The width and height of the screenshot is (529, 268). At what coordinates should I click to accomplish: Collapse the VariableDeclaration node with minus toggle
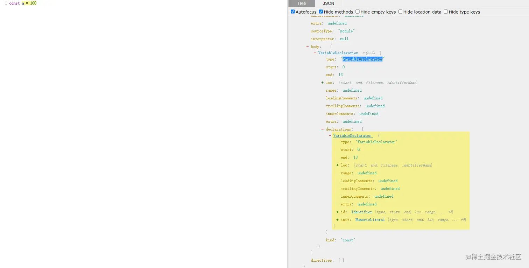(315, 53)
